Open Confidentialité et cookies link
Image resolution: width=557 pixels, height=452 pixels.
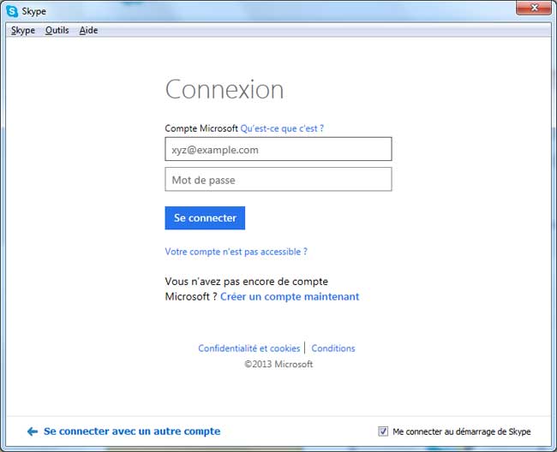249,348
